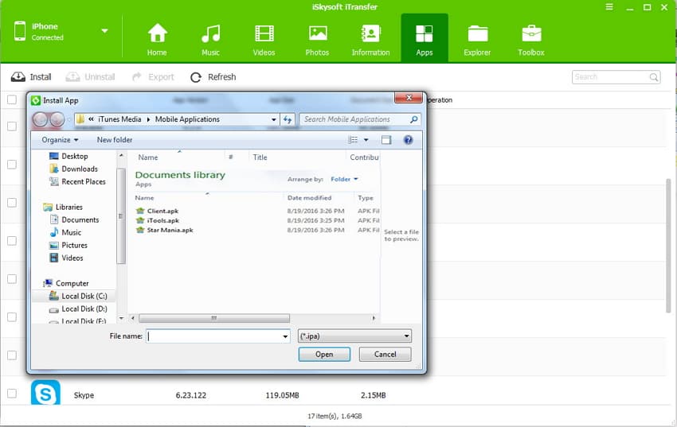This screenshot has width=677, height=427.
Task: Click the magnifier icon in Search box
Action: [x=654, y=77]
